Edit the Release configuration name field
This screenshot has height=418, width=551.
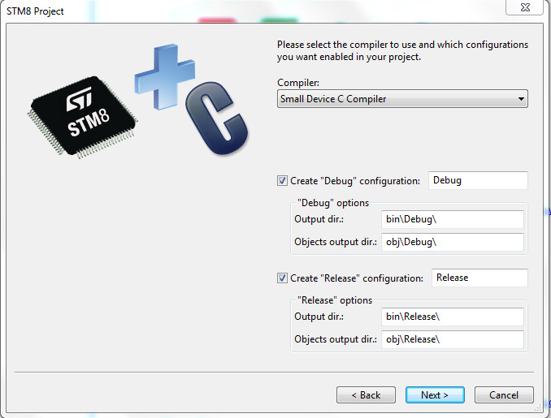pyautogui.click(x=479, y=278)
